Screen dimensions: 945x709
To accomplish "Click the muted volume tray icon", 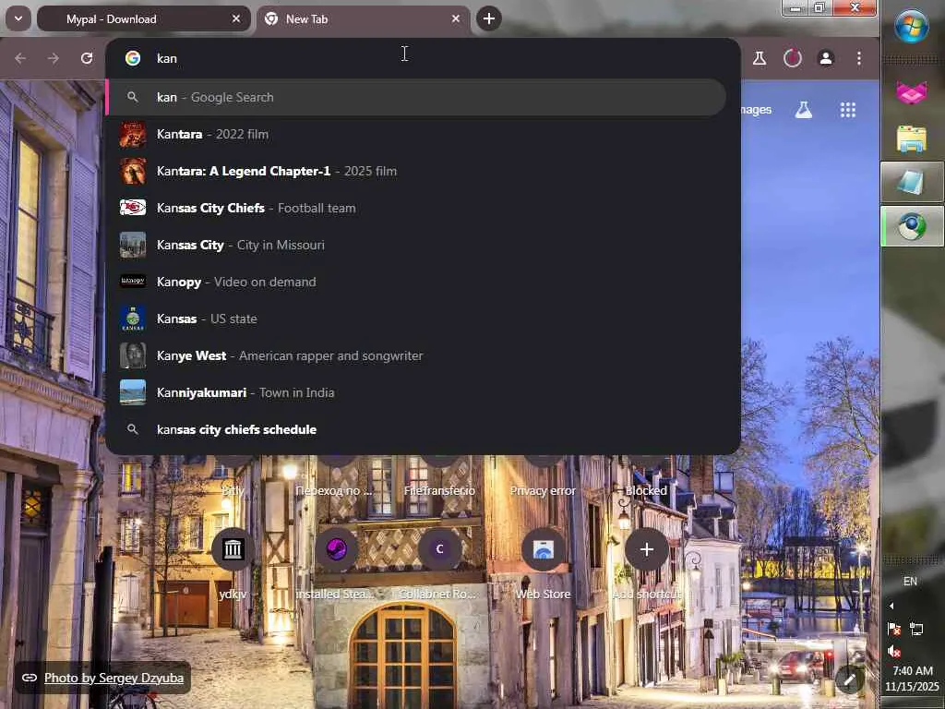I will pos(893,652).
